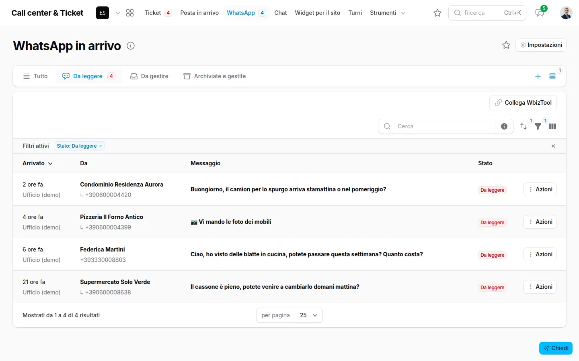Toggle column visibility with the columns icon
579x361 pixels.
pos(552,126)
